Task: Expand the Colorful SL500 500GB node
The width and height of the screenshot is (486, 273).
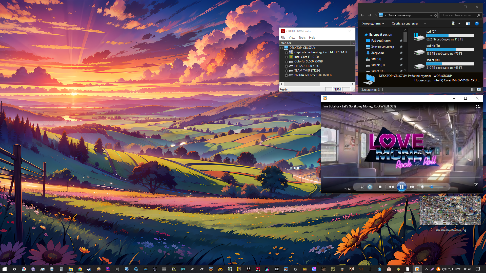Action: (286, 62)
